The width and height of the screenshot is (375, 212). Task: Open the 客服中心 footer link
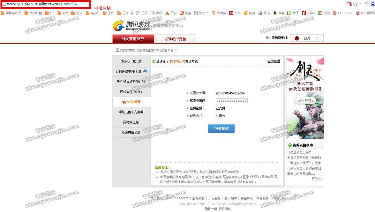pos(247,198)
